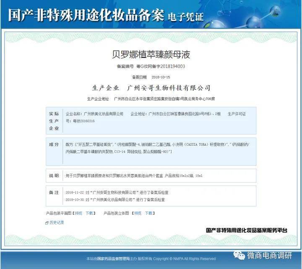Open the 历史记录 link
Screen dimensions: 302x269
click(57, 223)
